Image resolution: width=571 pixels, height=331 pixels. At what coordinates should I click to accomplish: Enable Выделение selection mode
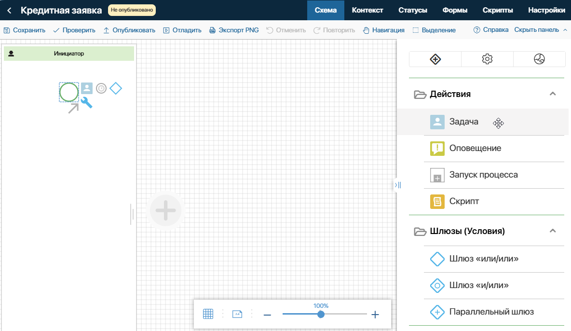pyautogui.click(x=434, y=30)
